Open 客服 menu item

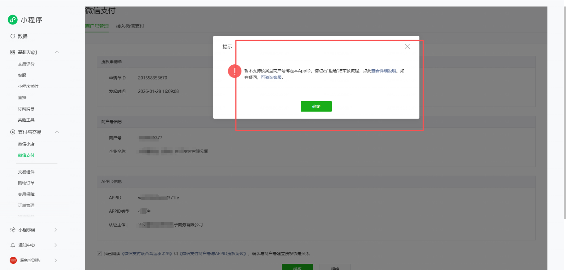tap(22, 75)
